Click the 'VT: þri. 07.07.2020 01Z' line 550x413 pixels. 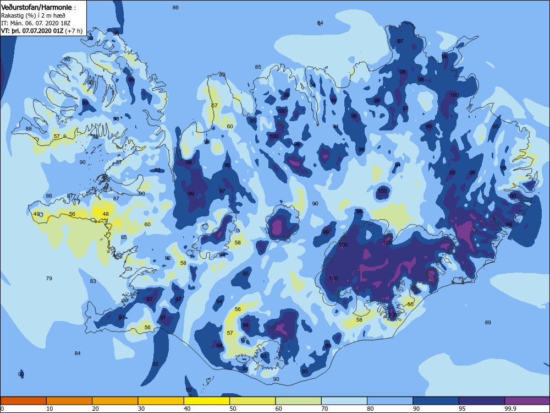coord(32,31)
